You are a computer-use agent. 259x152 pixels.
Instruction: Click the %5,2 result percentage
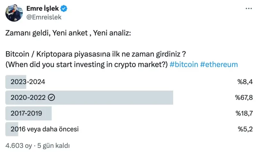coord(245,129)
